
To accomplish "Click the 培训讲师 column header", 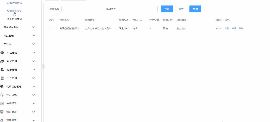I will (168, 20).
